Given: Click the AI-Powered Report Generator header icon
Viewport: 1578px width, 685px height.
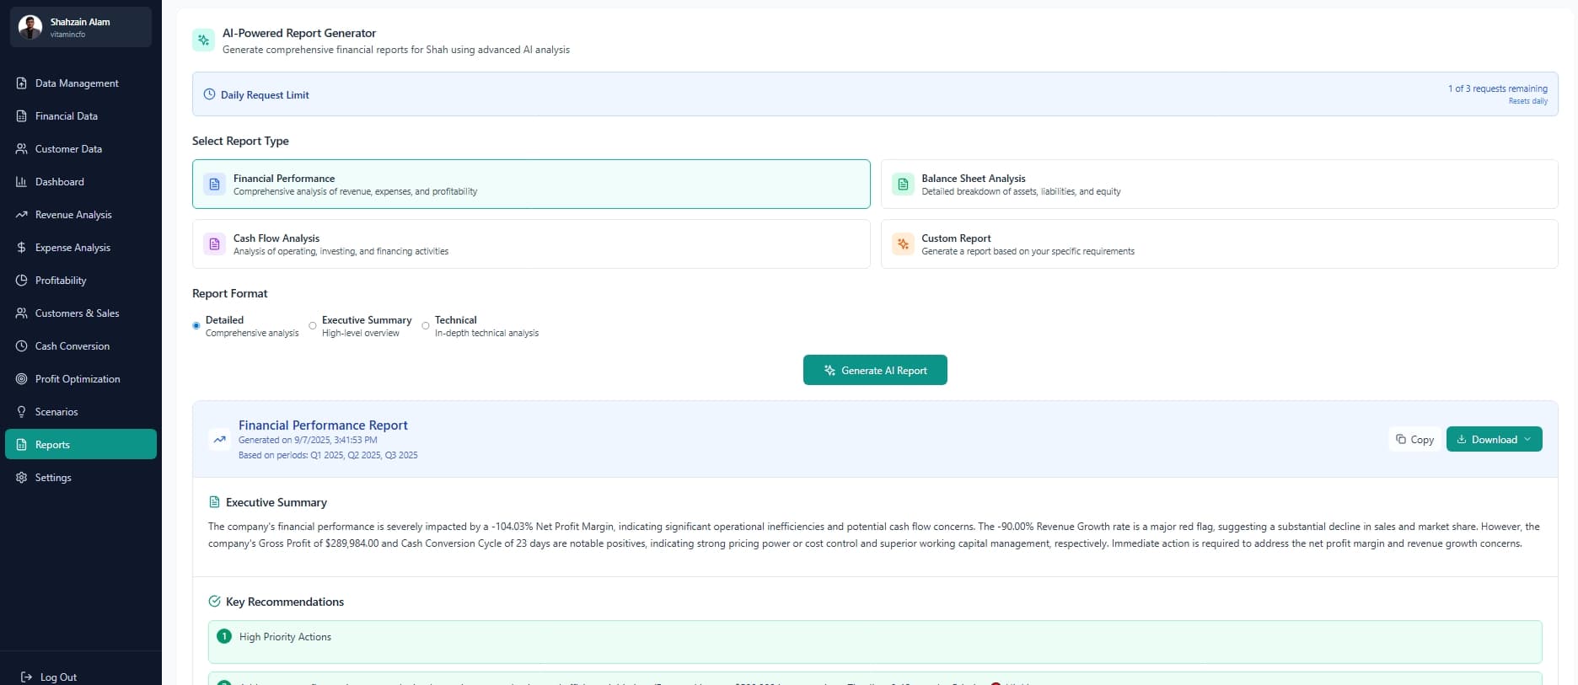Looking at the screenshot, I should coord(203,40).
